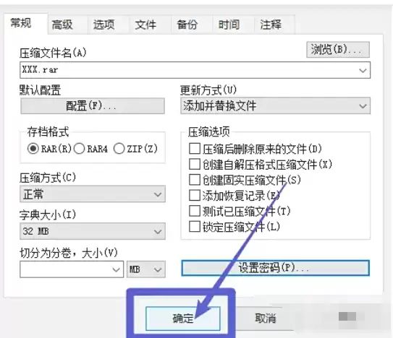Click the 确定 button
This screenshot has width=393, height=338.
pyautogui.click(x=182, y=318)
